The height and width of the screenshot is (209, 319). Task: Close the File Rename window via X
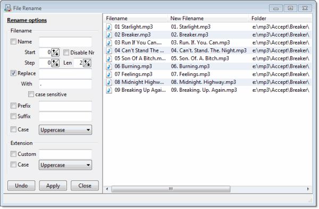[x=305, y=8]
